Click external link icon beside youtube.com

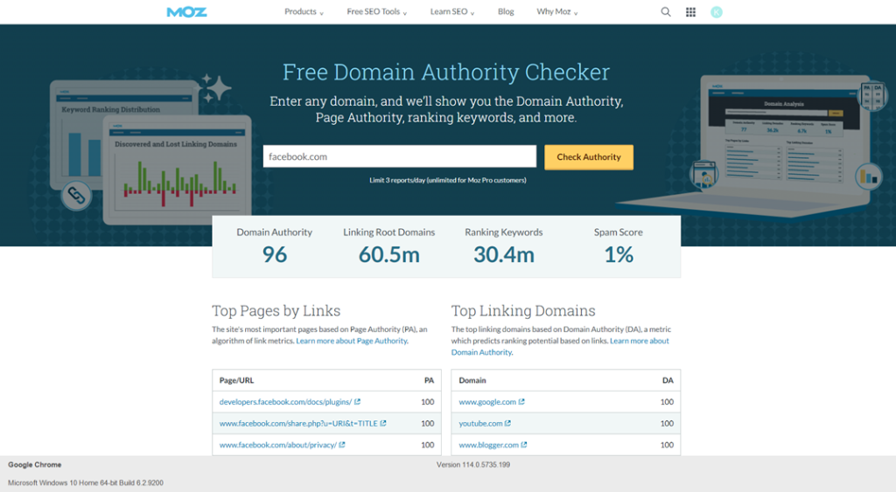point(508,424)
